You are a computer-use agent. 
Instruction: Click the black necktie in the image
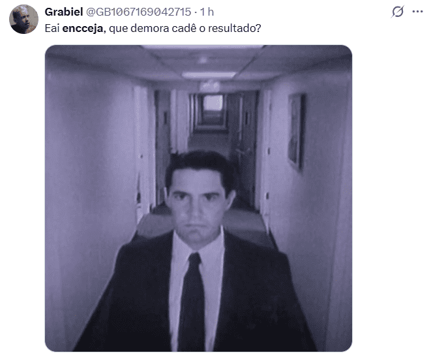point(192,301)
